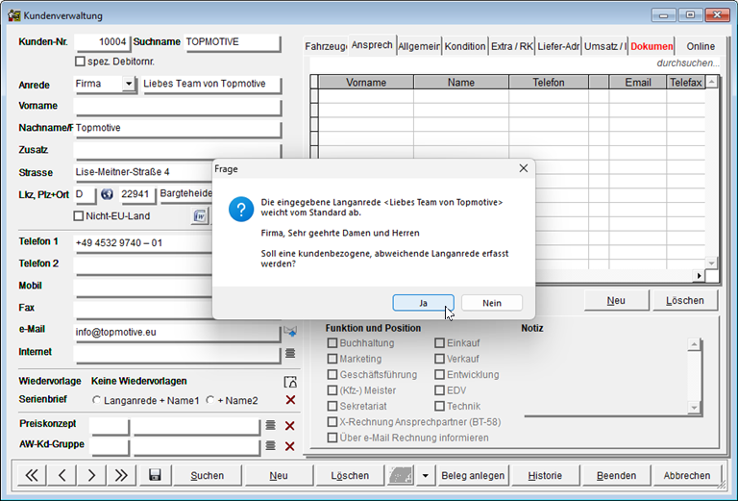Click Beleg anlegen button
Image resolution: width=738 pixels, height=501 pixels.
click(473, 475)
